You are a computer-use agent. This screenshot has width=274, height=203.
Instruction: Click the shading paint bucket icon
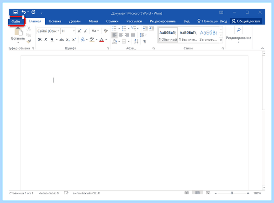click(115, 42)
